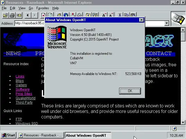
Task: Open the Blips sidebar link
Action: 20,81
